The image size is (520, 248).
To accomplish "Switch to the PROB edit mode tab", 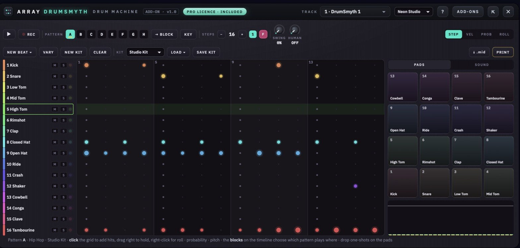I will point(486,34).
